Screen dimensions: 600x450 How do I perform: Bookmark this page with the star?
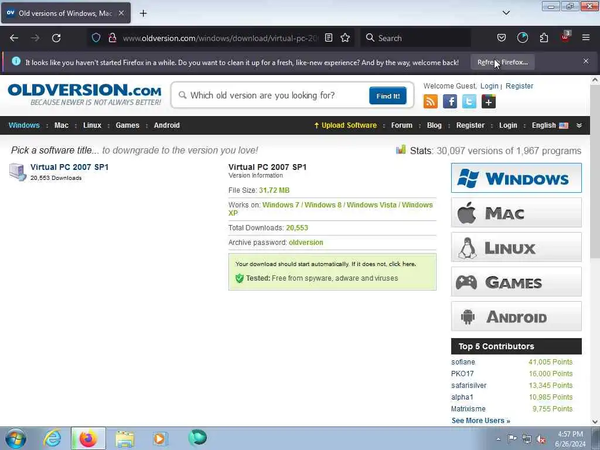345,38
